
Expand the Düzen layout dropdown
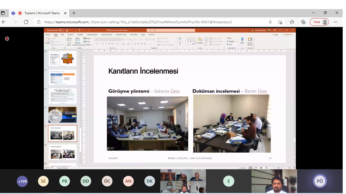coord(88,38)
